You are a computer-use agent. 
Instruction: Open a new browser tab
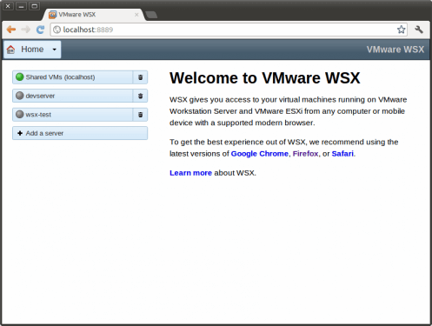pos(151,15)
